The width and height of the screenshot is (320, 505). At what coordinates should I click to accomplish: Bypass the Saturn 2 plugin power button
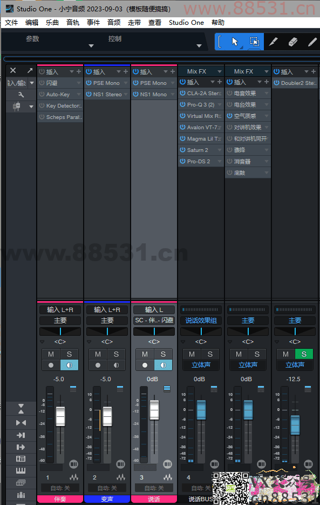[x=182, y=150]
